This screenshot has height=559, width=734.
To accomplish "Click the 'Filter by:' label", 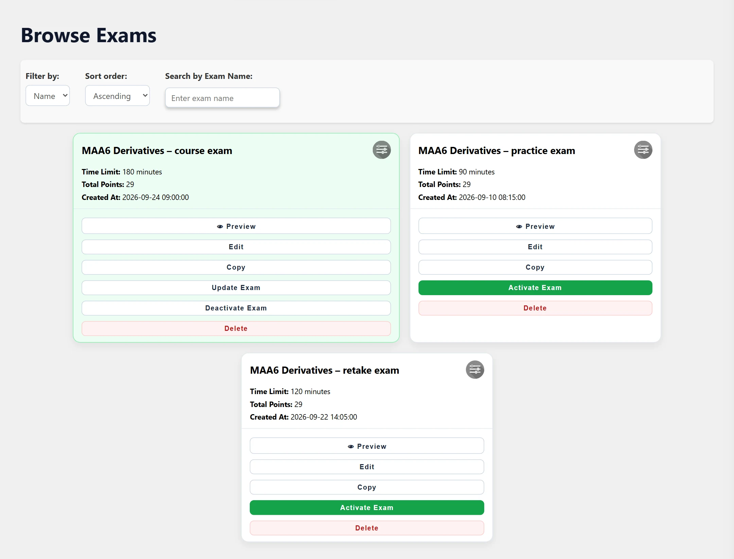I will [x=42, y=76].
